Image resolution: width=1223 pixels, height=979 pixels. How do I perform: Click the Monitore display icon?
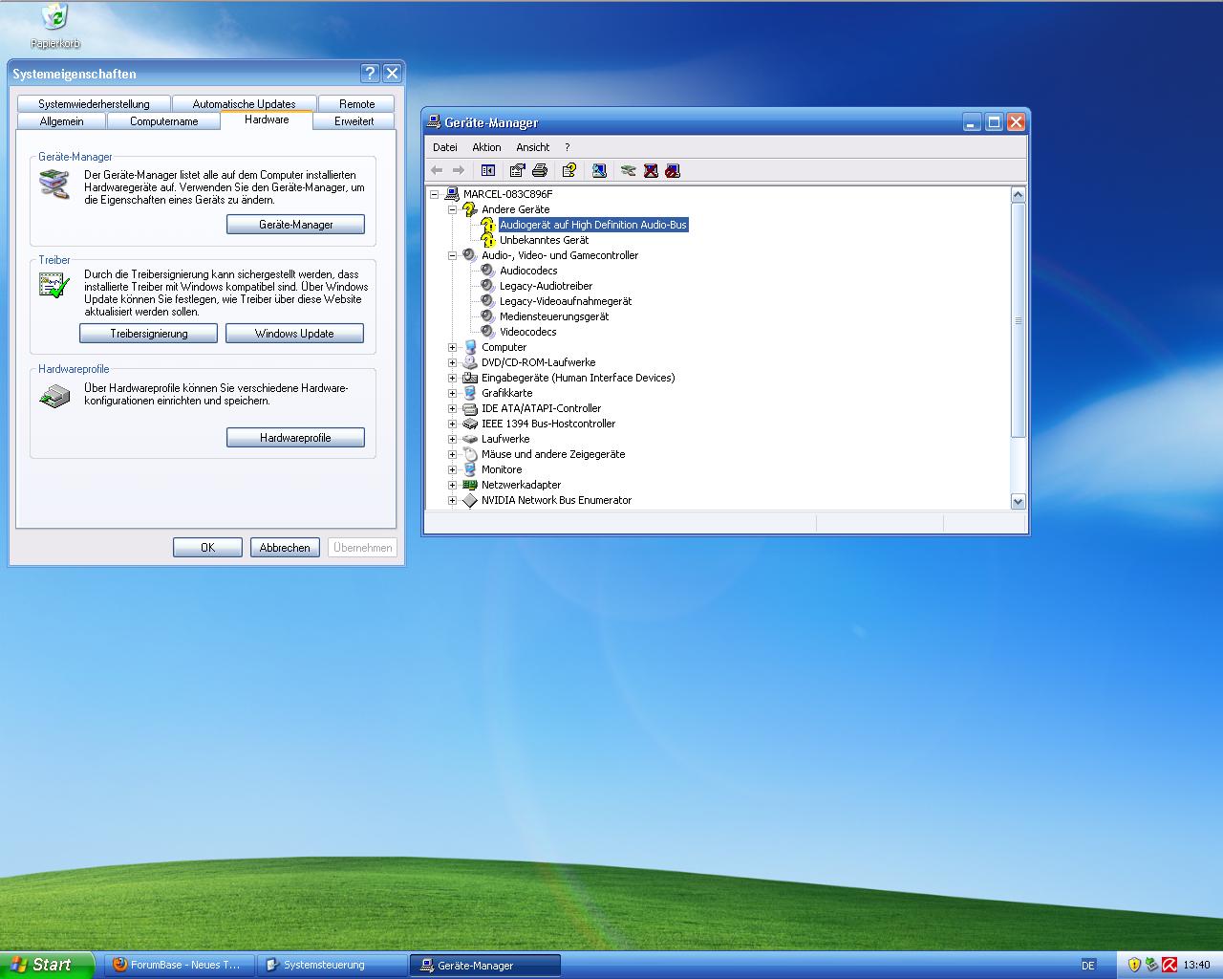469,469
